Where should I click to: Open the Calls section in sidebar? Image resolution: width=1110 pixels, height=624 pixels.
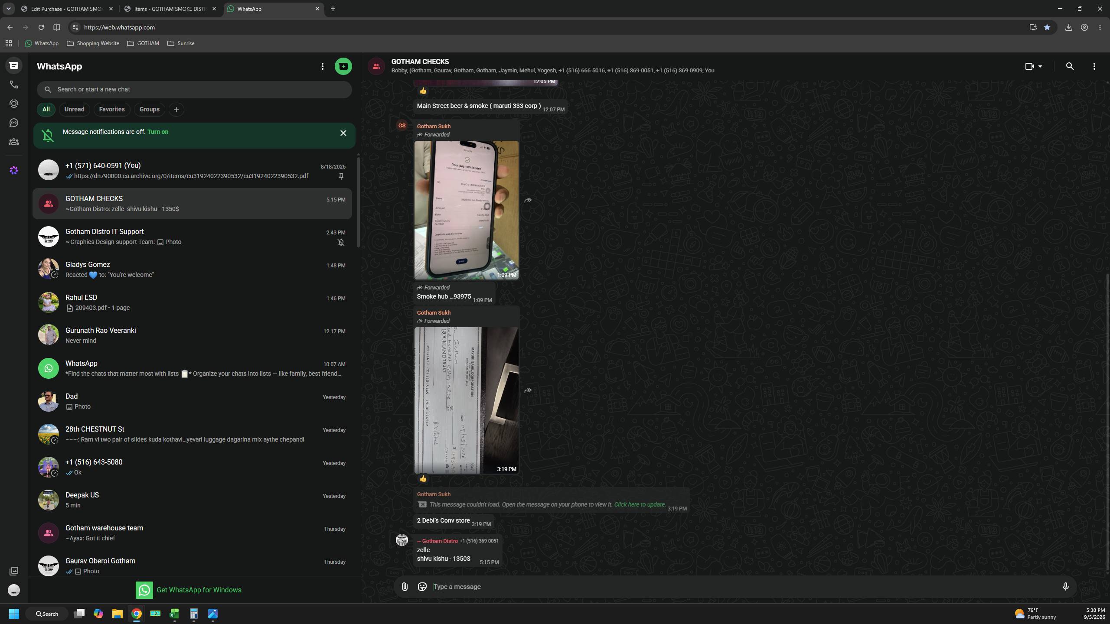pos(14,84)
